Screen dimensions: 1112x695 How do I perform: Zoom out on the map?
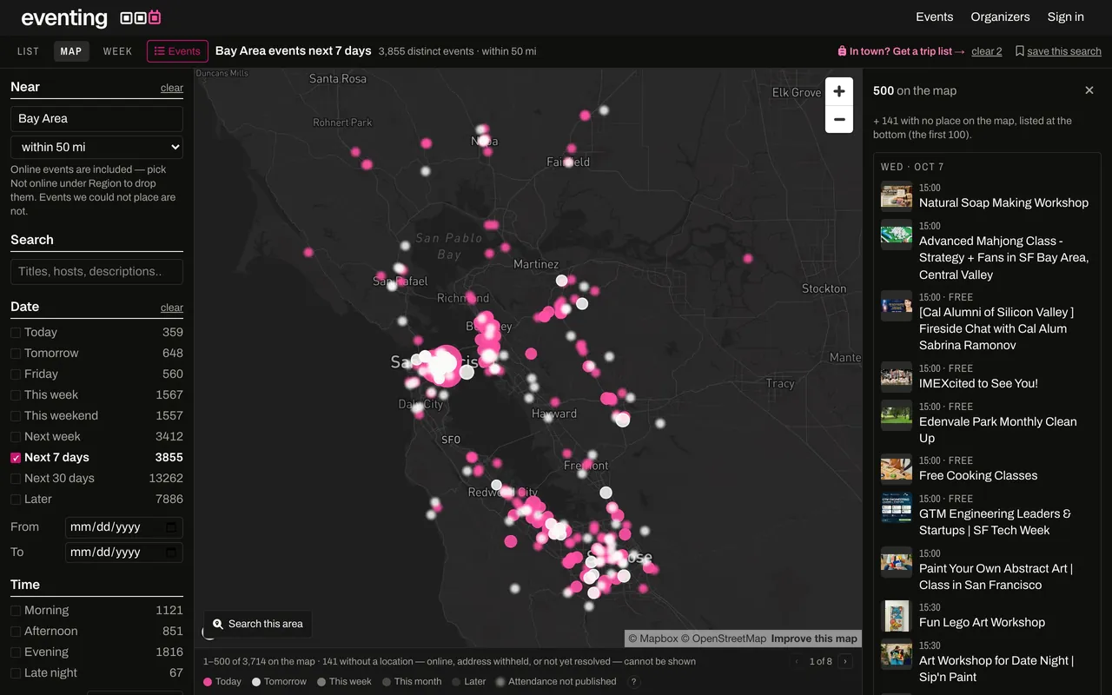click(x=839, y=119)
